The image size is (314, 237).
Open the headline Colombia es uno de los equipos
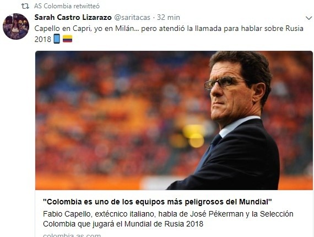pyautogui.click(x=158, y=202)
